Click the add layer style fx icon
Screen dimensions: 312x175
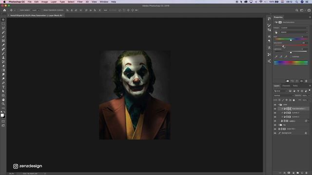[285, 173]
